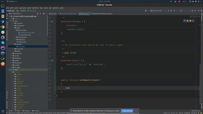Switch to the api.php editor tab
Screen dimensions: 203x114
click(x=53, y=14)
